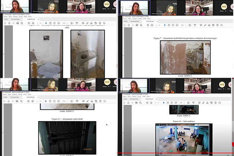Click the 'Figura 12 – Alojamento individual' caption
Viewport: 234px width, 156px height.
[x=67, y=119]
